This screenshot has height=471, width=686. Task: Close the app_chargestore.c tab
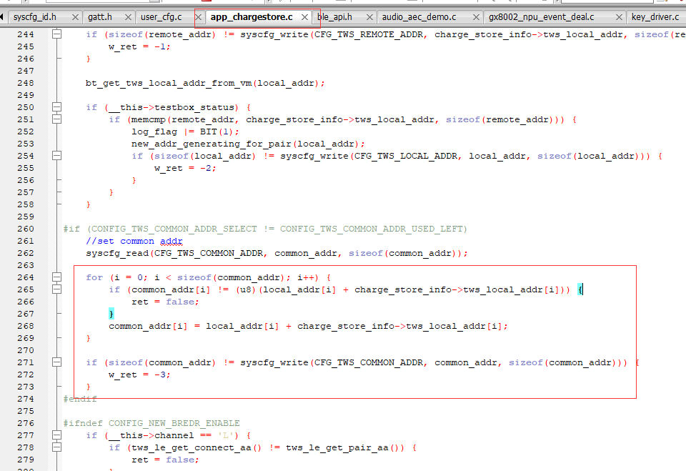coord(304,17)
